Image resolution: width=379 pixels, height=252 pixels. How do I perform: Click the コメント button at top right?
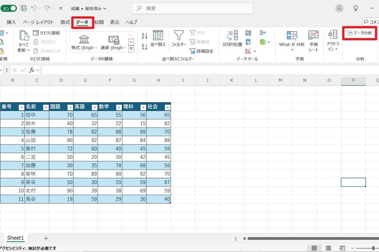[371, 22]
